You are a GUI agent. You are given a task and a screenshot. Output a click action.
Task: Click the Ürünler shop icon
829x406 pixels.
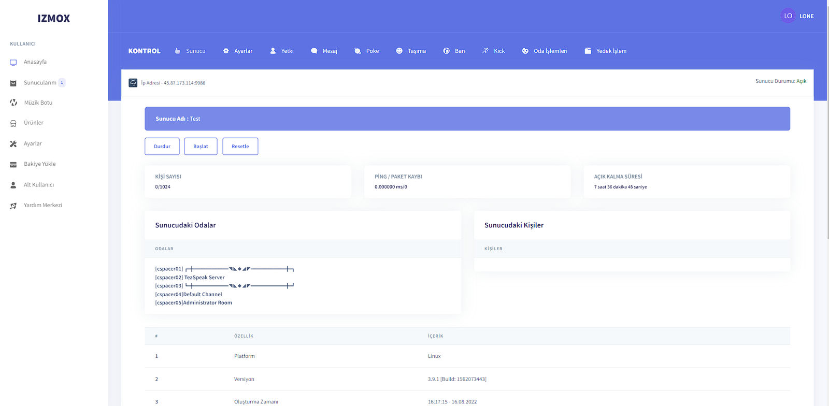pyautogui.click(x=13, y=123)
